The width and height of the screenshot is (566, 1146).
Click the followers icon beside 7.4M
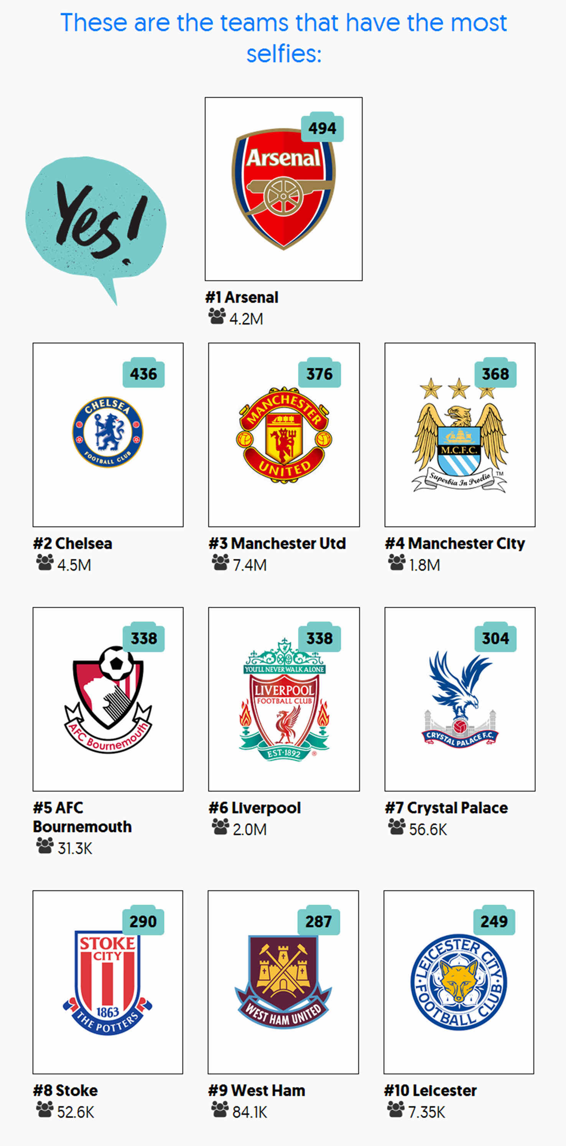pos(220,563)
